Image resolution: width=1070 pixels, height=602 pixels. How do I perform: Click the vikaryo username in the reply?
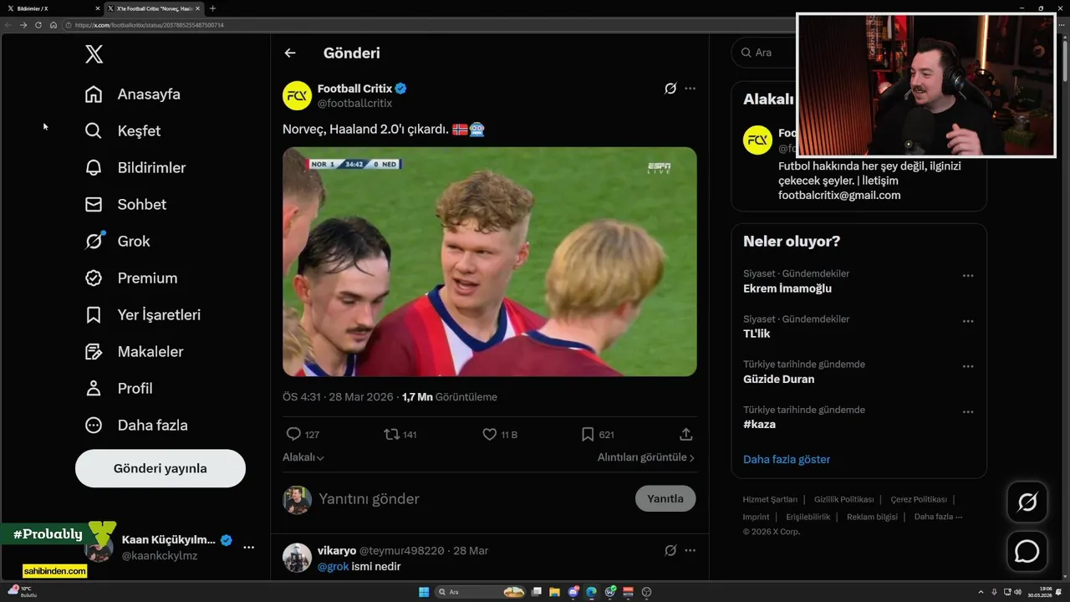[x=337, y=551]
